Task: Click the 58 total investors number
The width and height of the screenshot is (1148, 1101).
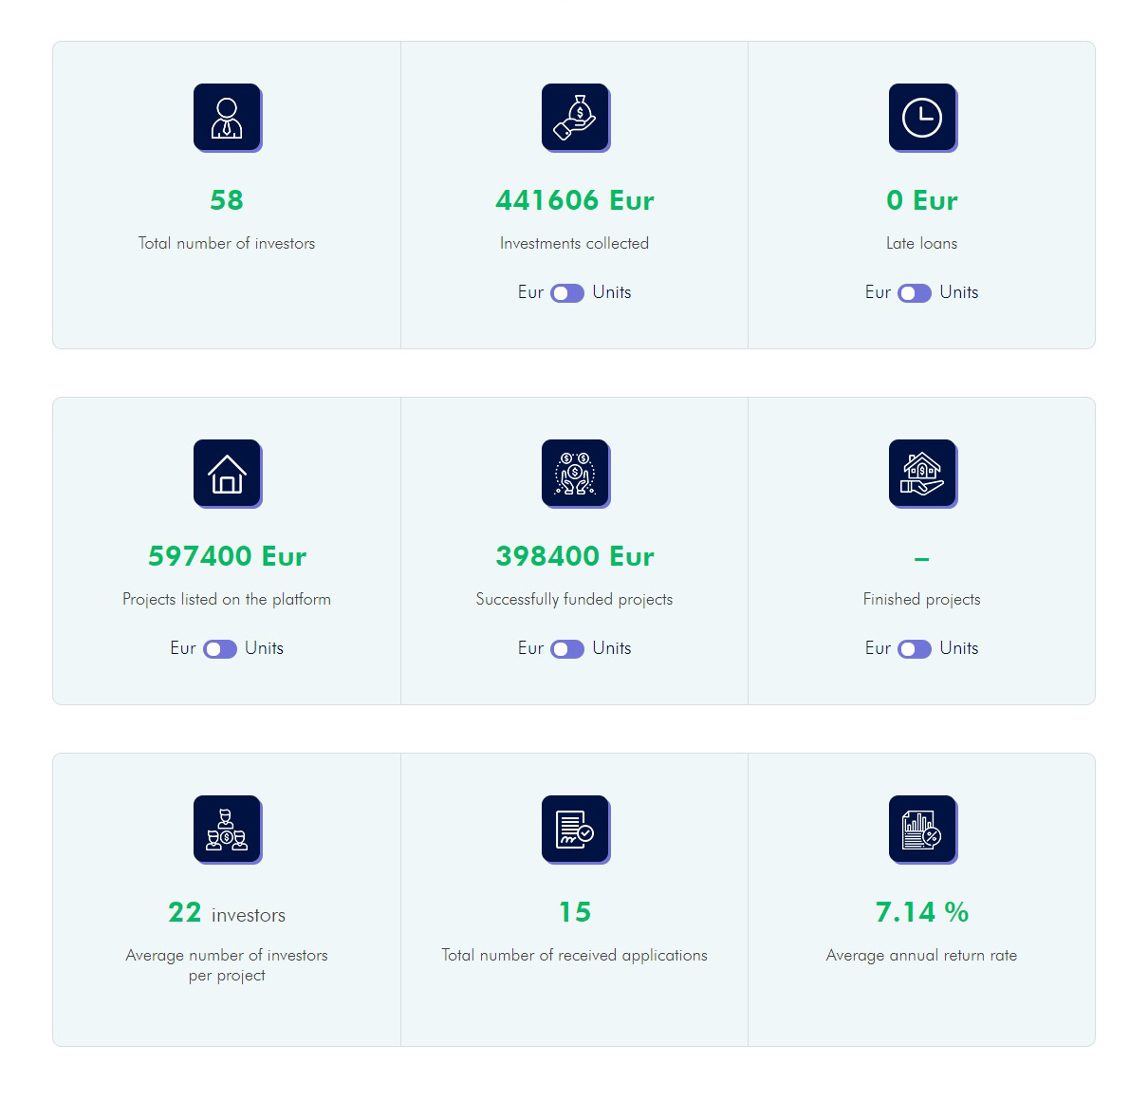Action: [227, 200]
